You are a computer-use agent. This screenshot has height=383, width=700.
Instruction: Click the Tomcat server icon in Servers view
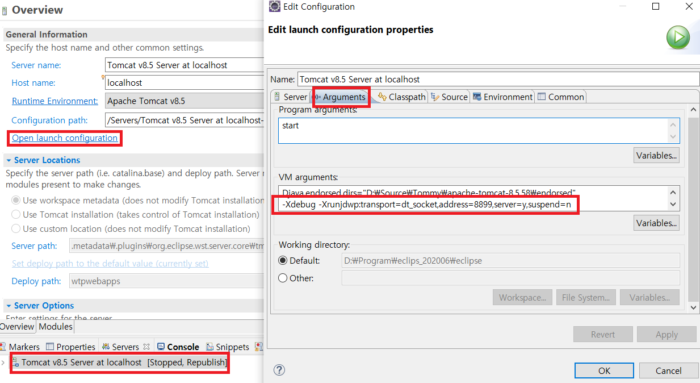(x=16, y=363)
